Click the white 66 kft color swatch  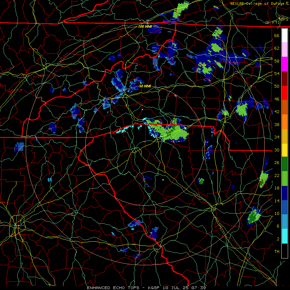[x=285, y=35]
